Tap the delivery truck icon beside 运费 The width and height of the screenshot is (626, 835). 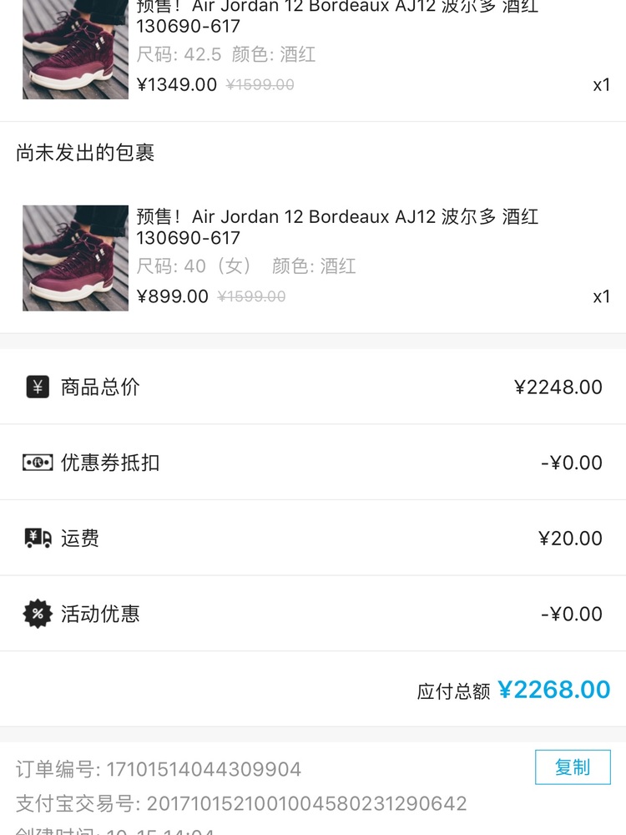(38, 538)
